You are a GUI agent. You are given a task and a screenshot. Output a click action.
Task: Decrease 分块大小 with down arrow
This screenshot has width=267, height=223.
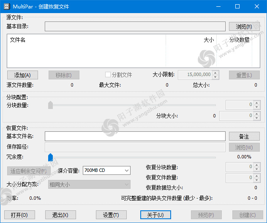tap(256, 118)
